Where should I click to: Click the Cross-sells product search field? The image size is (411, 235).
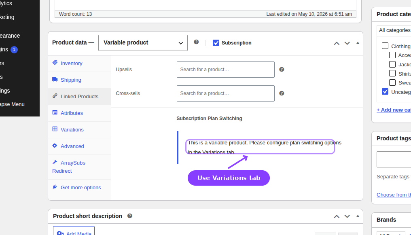click(226, 93)
